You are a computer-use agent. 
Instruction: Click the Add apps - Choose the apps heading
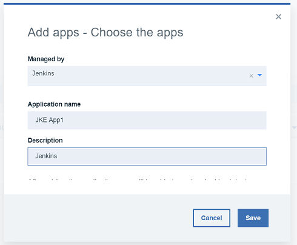[x=105, y=32]
